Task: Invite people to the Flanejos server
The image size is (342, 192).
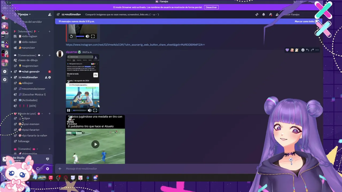Action: pos(50,14)
